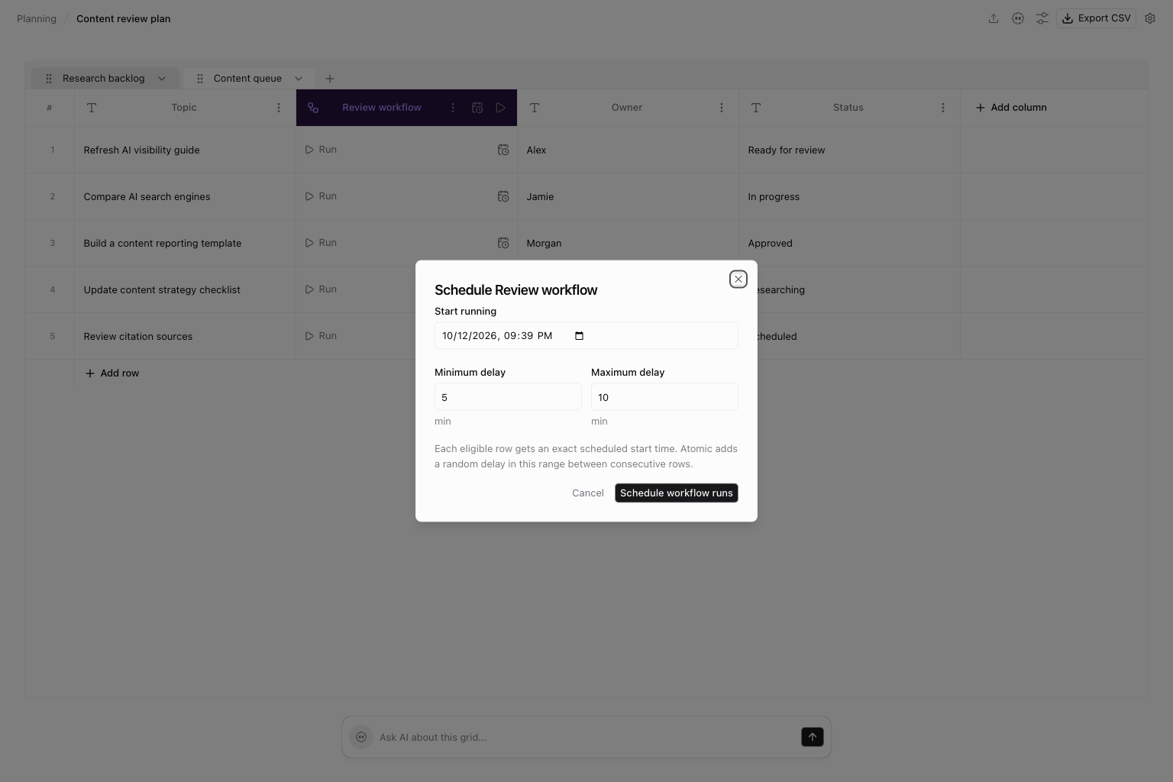Send the AI prompt with arrow button
Viewport: 1173px width, 782px height.
[x=812, y=737]
